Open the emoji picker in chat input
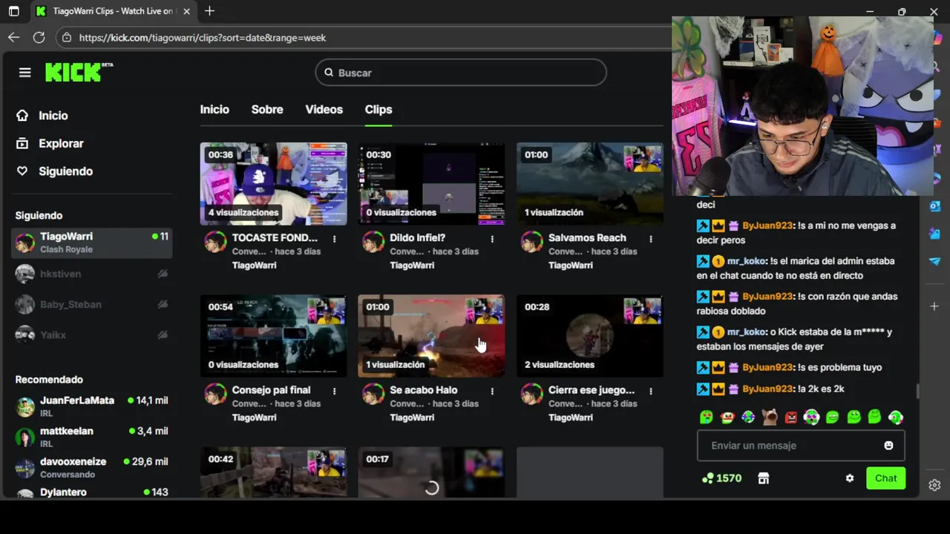950x534 pixels. (888, 446)
